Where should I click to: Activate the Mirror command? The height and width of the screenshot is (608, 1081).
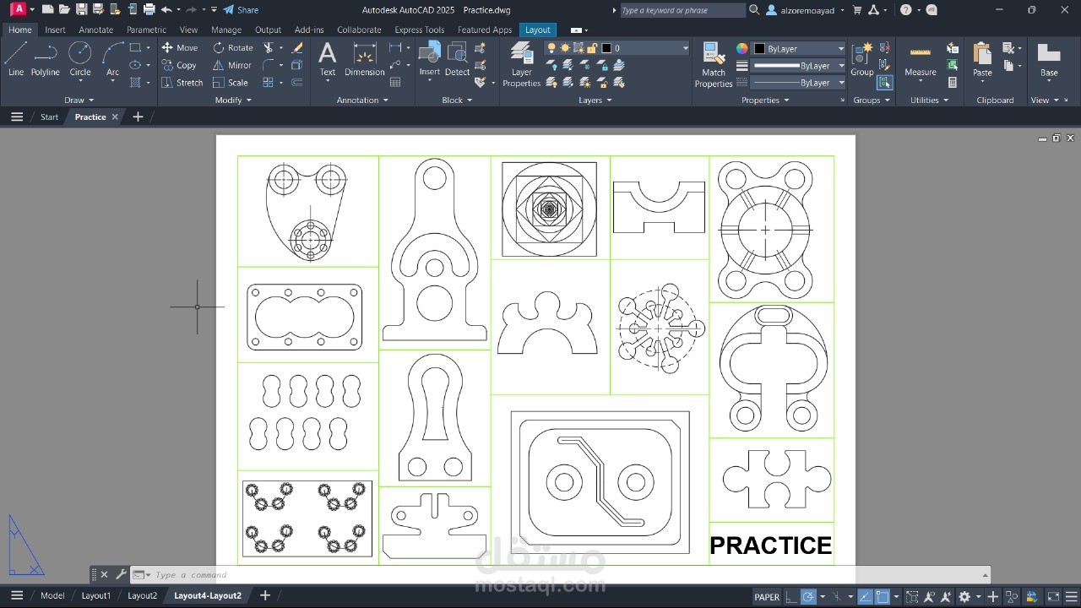[232, 65]
